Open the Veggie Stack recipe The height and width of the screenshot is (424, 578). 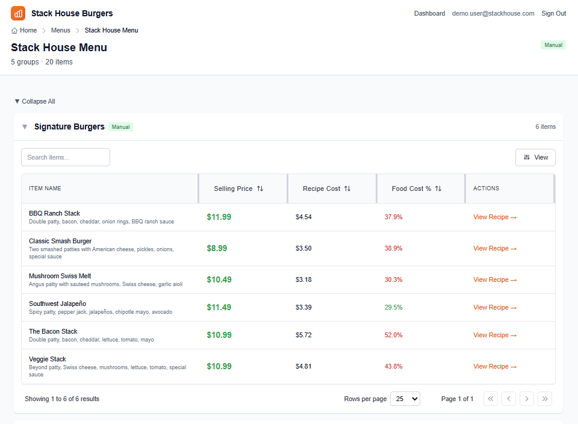[x=495, y=366]
